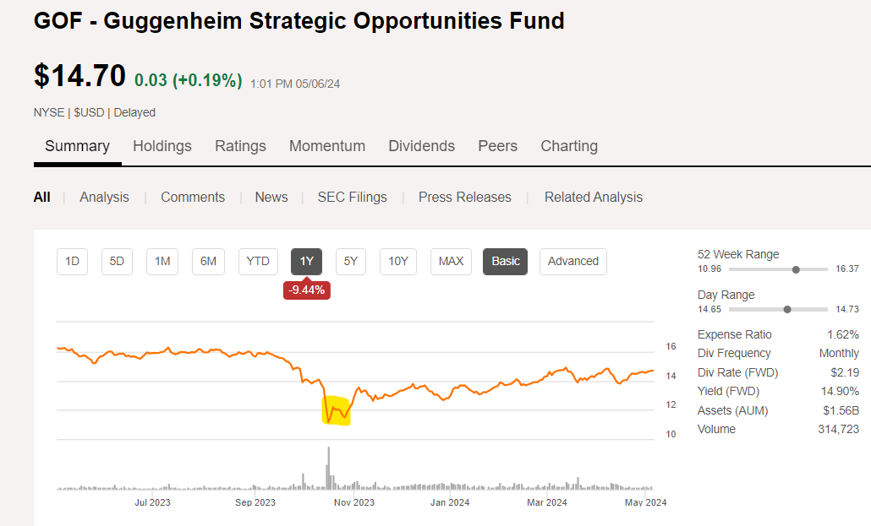This screenshot has height=526, width=871.
Task: Select the 1Y chart period
Action: coord(306,262)
